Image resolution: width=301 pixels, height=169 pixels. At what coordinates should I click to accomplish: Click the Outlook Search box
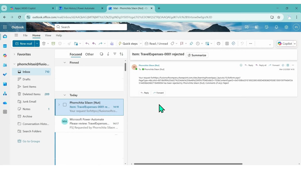pos(91,27)
